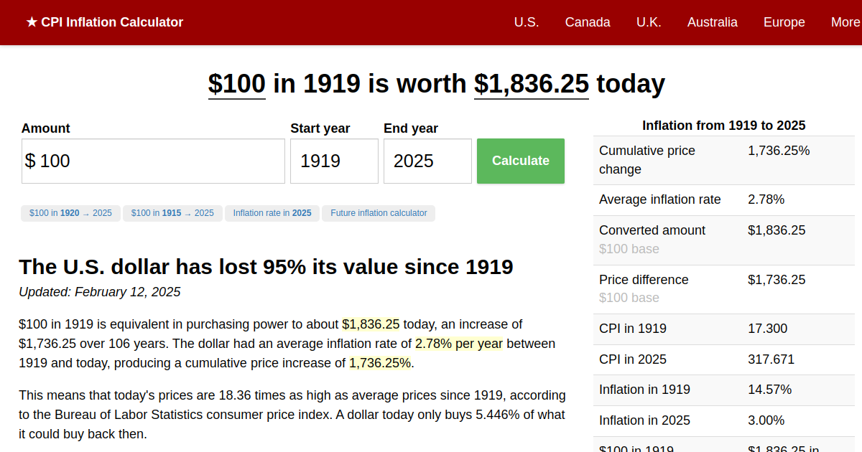Open the Europe navigation item
The width and height of the screenshot is (862, 452).
click(x=784, y=22)
